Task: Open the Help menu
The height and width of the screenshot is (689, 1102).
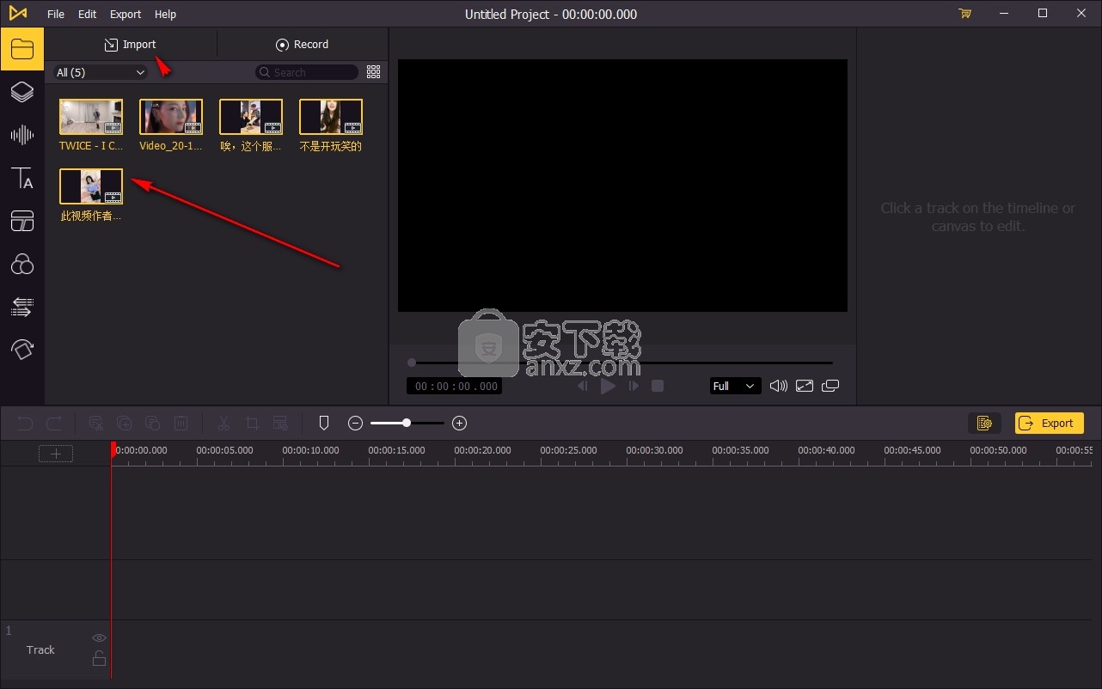Action: click(x=165, y=14)
